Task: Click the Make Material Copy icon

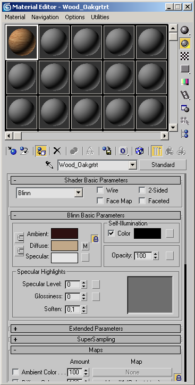Action: 74,151
